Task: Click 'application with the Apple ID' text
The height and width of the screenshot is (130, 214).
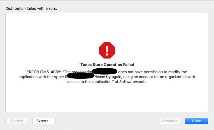Action: 43,77
